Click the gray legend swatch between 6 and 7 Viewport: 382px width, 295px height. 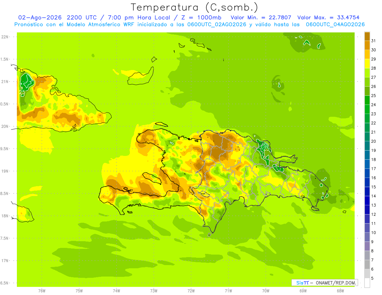point(367,264)
